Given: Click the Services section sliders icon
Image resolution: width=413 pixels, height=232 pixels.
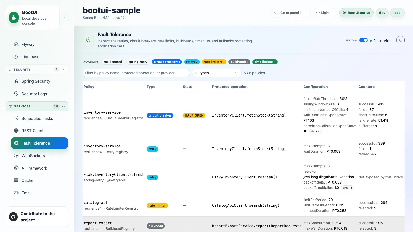Looking at the screenshot, I should (10, 106).
